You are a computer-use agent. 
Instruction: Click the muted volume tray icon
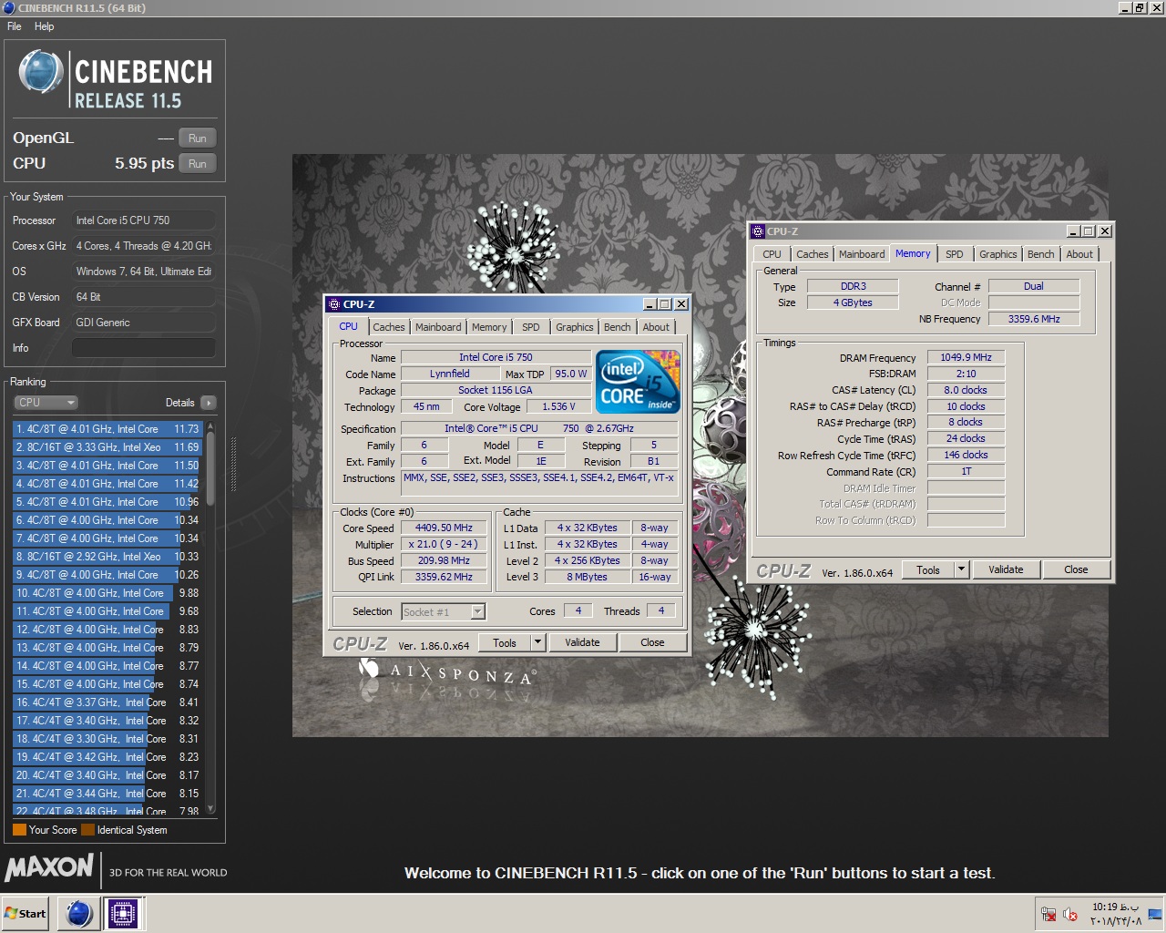[1070, 914]
